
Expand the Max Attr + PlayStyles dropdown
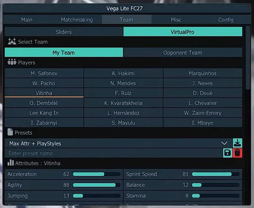tap(119, 143)
